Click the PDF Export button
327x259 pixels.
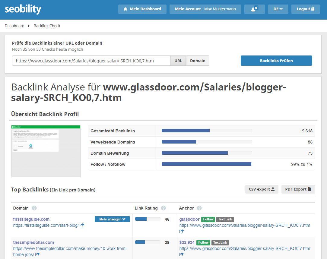(298, 189)
